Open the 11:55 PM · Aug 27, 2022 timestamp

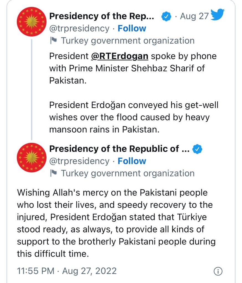point(67,271)
